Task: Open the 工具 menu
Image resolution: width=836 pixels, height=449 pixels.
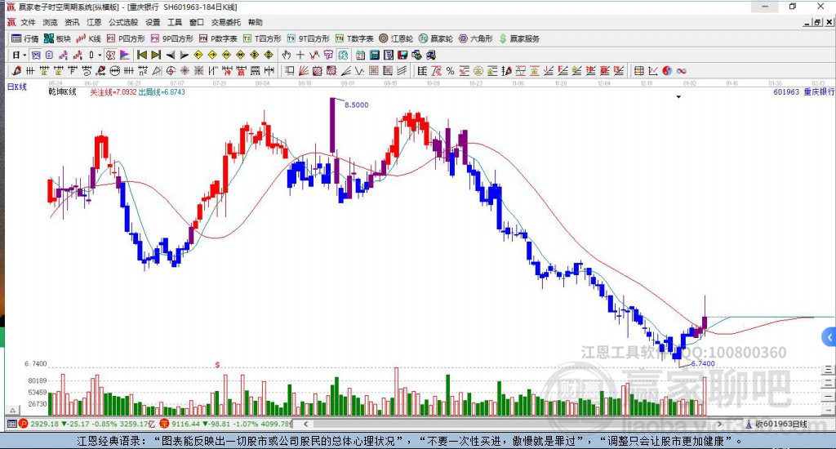Action: 175,22
